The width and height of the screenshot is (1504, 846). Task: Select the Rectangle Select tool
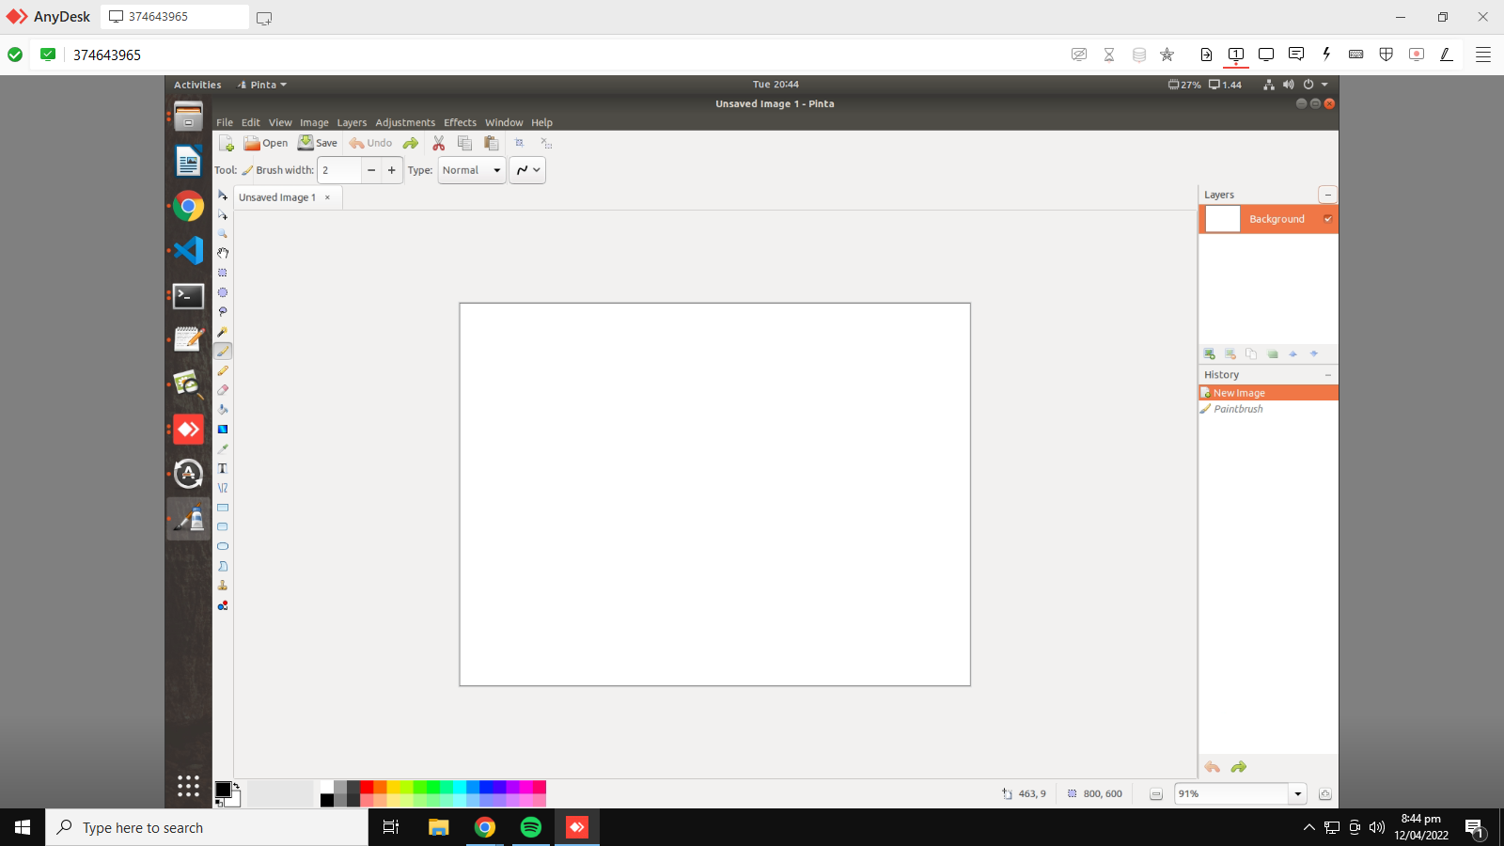223,273
